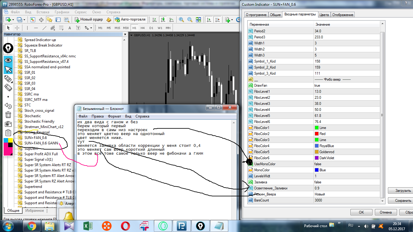Toggle the Авто-торговля button

click(x=130, y=19)
